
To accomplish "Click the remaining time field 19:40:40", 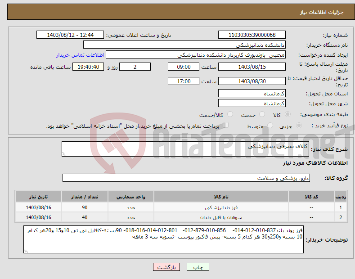I will pyautogui.click(x=88, y=67).
